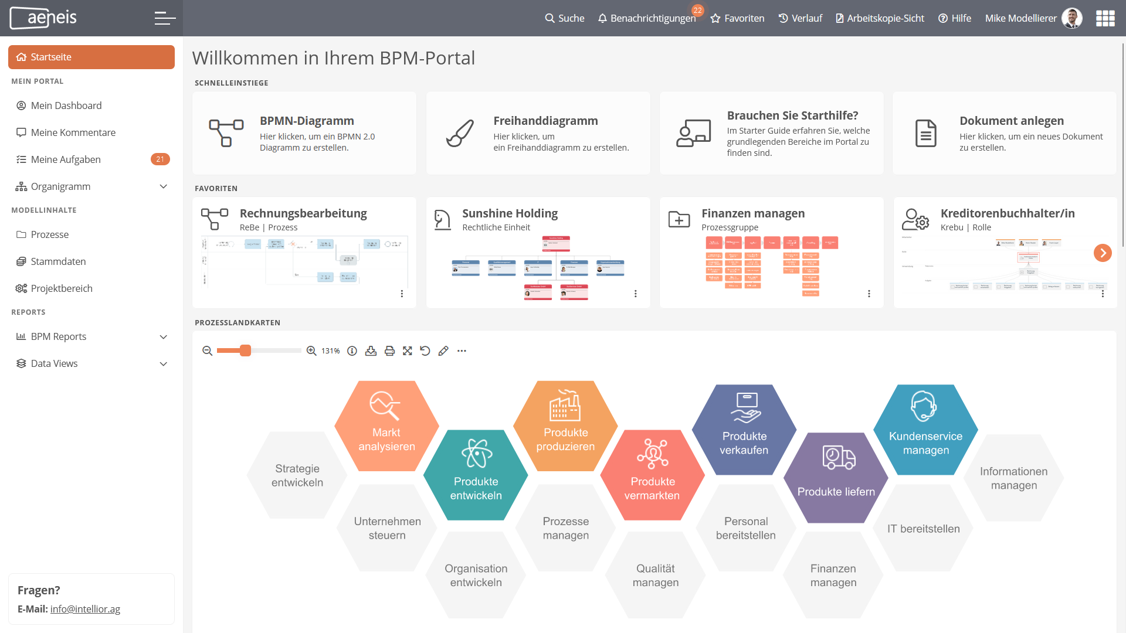Toggle fullscreen view in Prozesslandkarten toolbar

click(408, 351)
